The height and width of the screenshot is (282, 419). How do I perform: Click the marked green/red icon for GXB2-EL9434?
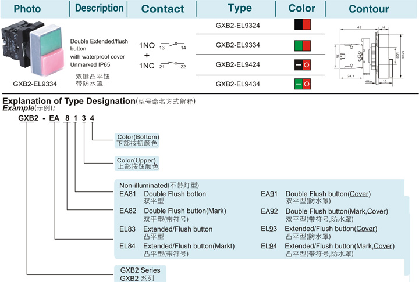[302, 85]
